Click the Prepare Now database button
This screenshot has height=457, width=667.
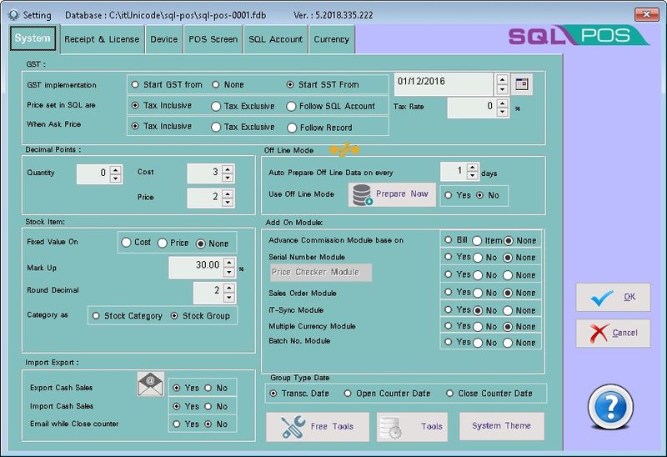[391, 193]
